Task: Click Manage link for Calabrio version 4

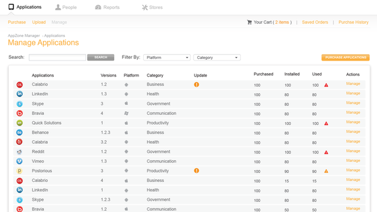Action: [x=353, y=180]
